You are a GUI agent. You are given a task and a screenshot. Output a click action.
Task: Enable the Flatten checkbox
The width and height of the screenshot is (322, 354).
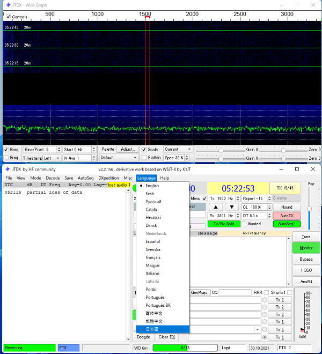pyautogui.click(x=144, y=158)
